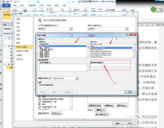Click Redo icon in Quick Access Toolbar
164x128 pixels.
(x=15, y=2)
